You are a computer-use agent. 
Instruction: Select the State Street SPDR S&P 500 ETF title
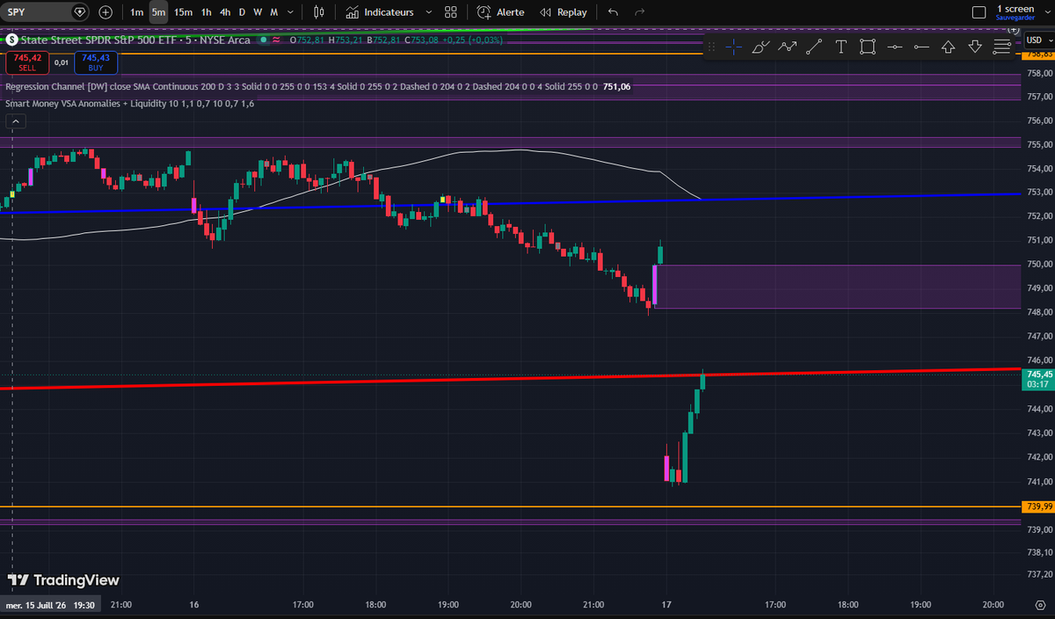coord(136,40)
